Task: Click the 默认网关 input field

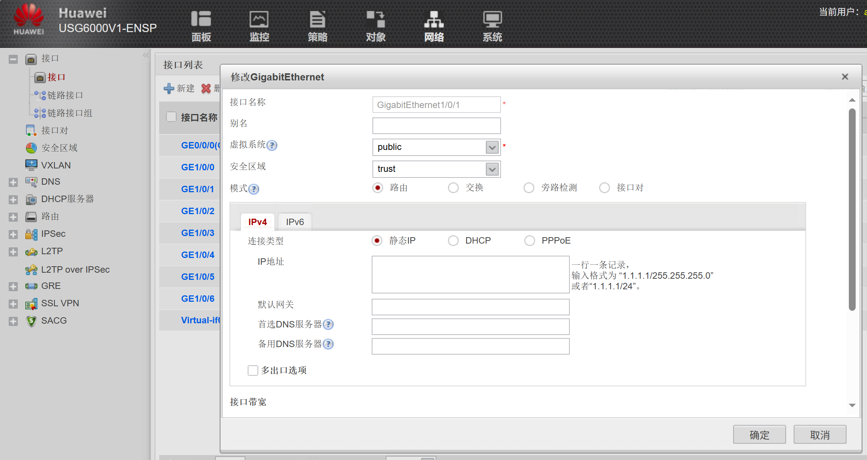Action: tap(470, 307)
